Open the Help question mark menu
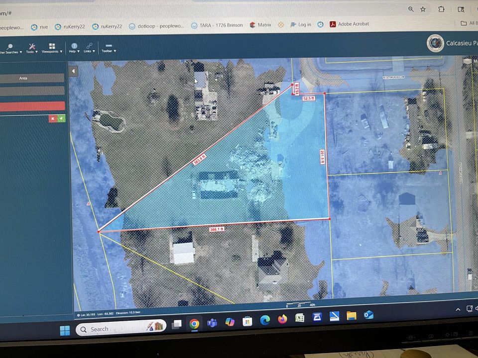 pyautogui.click(x=74, y=46)
